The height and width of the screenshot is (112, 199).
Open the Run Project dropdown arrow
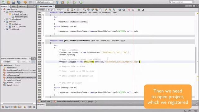pyautogui.click(x=71, y=2)
